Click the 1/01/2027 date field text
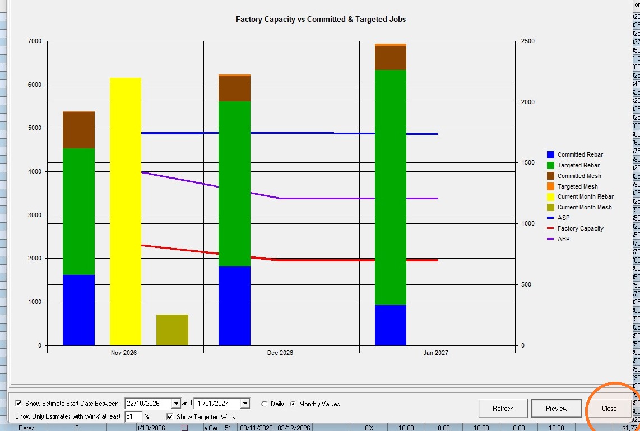Image resolution: width=640 pixels, height=431 pixels. tap(212, 403)
